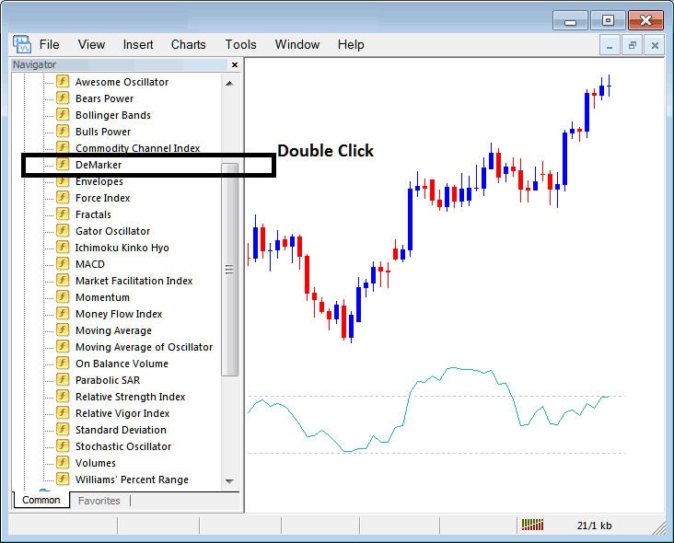Close the inner chart window

pos(655,45)
